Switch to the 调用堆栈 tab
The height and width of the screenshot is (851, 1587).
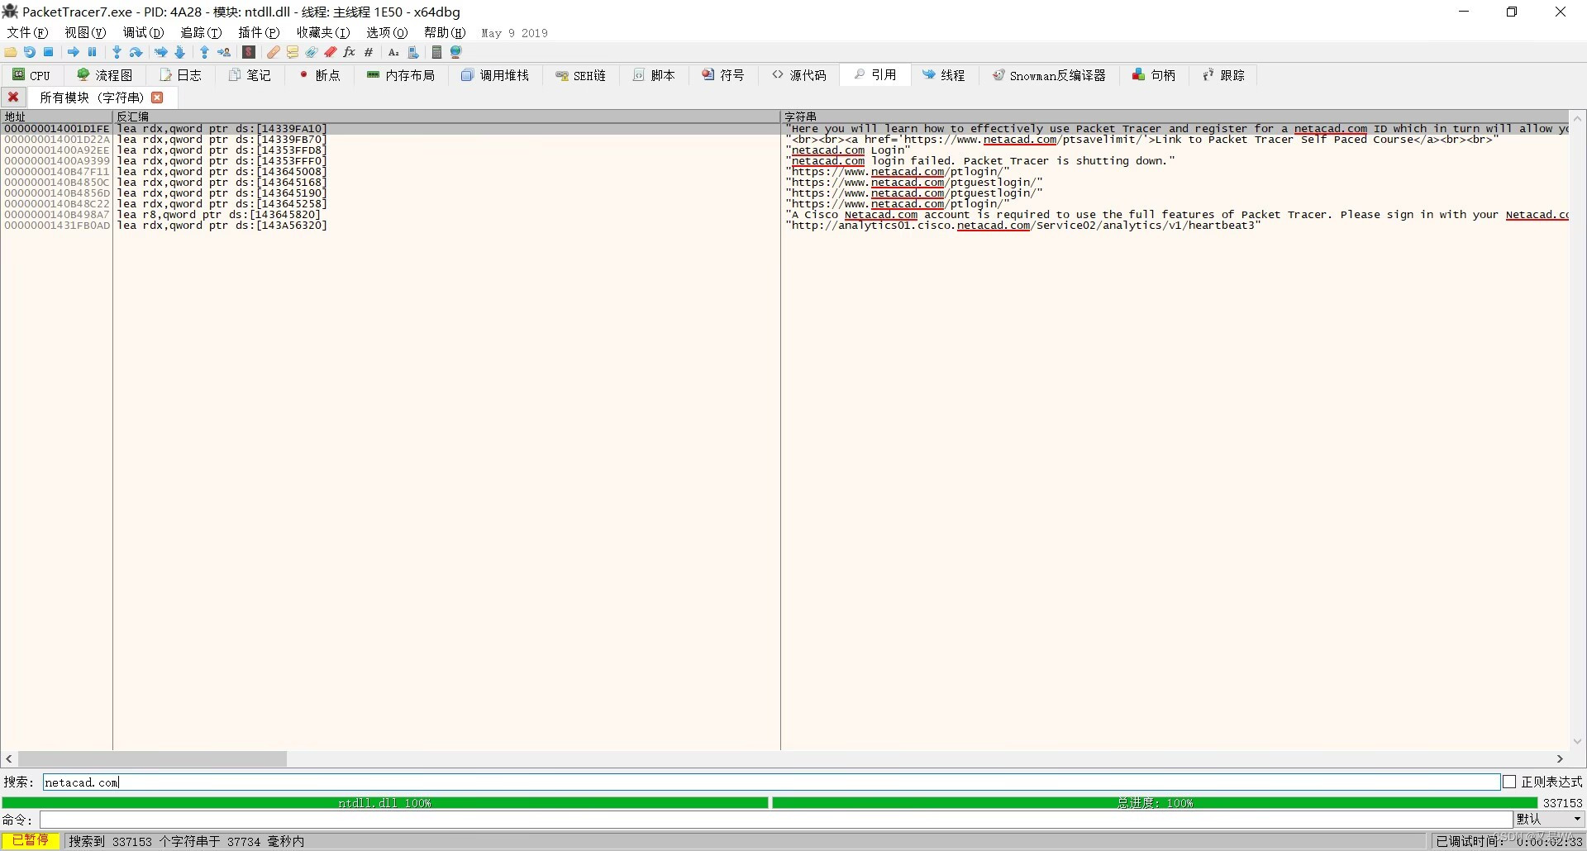click(x=495, y=75)
